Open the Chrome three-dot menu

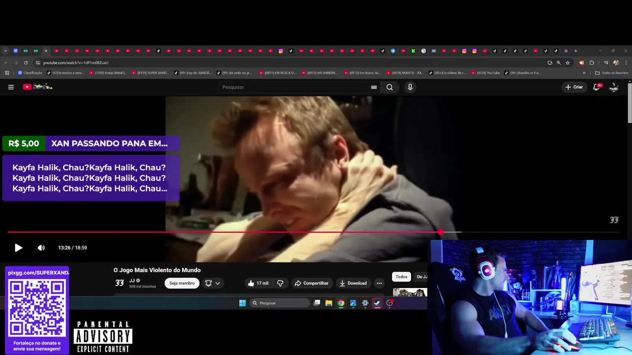click(626, 63)
